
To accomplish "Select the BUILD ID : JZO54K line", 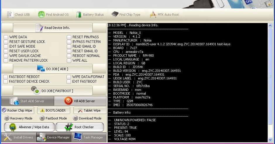I will tap(126, 67).
